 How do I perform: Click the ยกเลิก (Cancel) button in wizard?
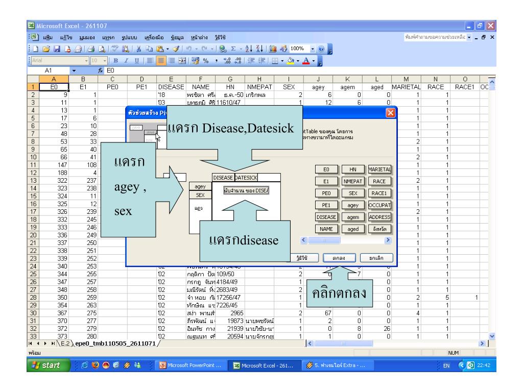pyautogui.click(x=375, y=258)
